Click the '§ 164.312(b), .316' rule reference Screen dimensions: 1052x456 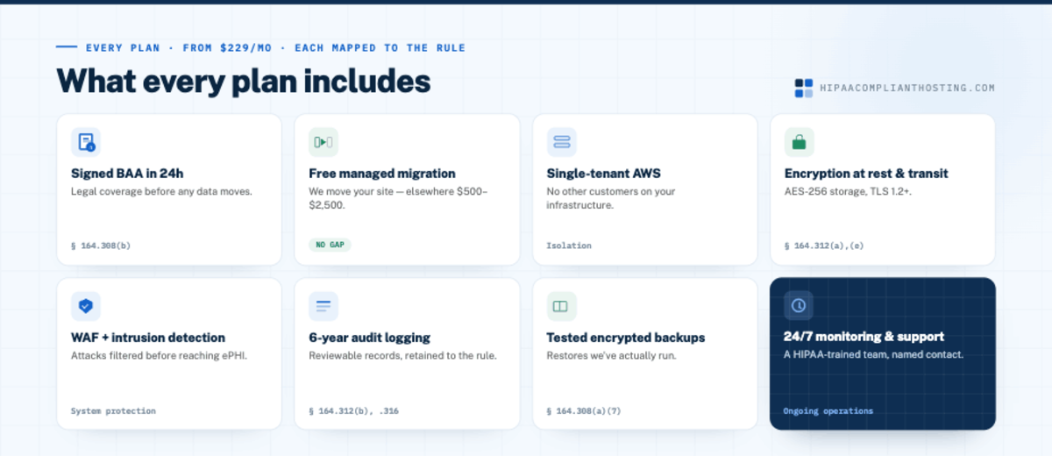[x=353, y=410]
